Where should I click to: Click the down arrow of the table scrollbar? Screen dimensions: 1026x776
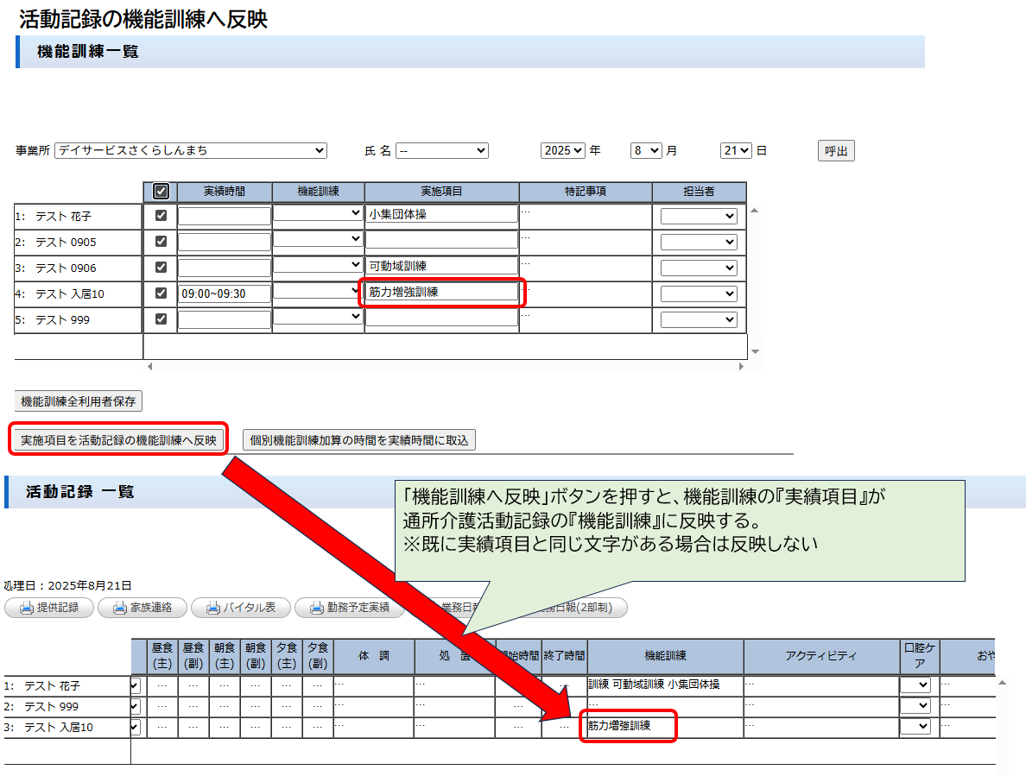pyautogui.click(x=754, y=351)
